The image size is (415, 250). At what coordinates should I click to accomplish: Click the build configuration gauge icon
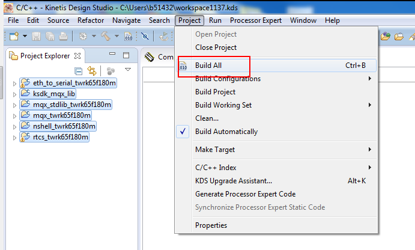(83, 36)
